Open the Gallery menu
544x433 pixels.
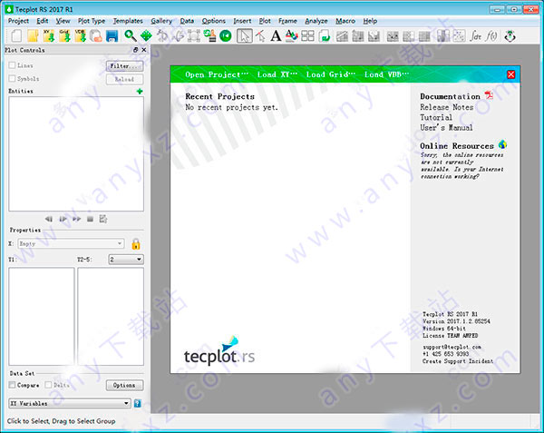tap(161, 21)
